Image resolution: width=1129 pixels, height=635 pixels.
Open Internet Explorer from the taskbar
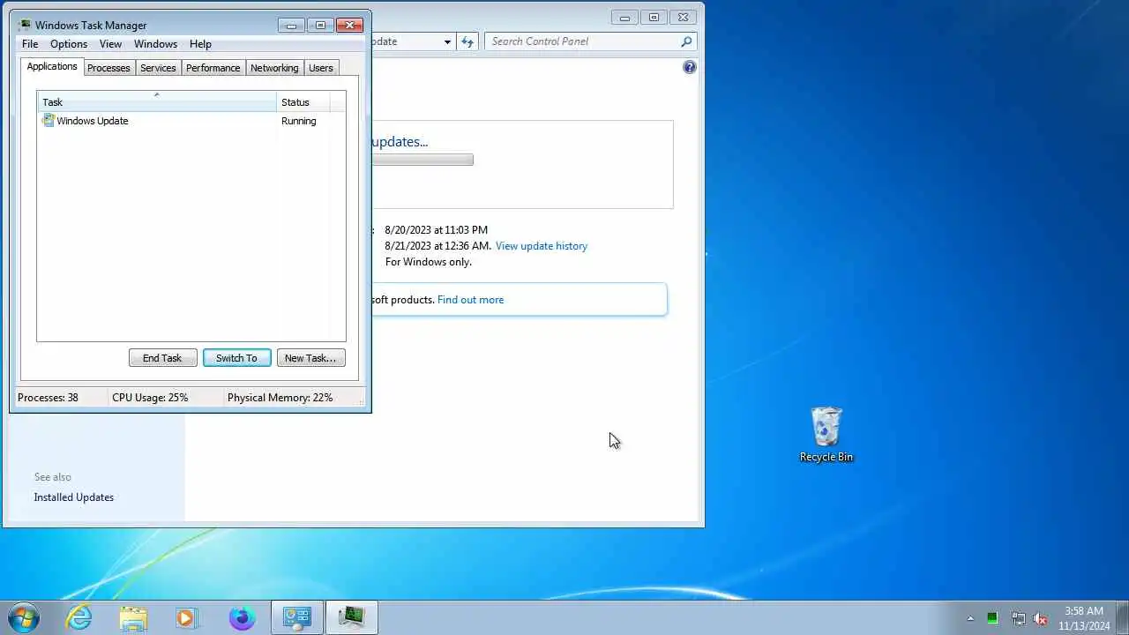(79, 617)
